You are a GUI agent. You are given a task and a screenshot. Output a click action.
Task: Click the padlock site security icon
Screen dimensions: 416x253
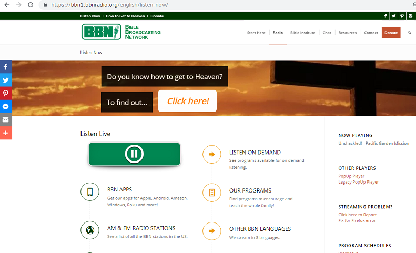click(x=45, y=5)
